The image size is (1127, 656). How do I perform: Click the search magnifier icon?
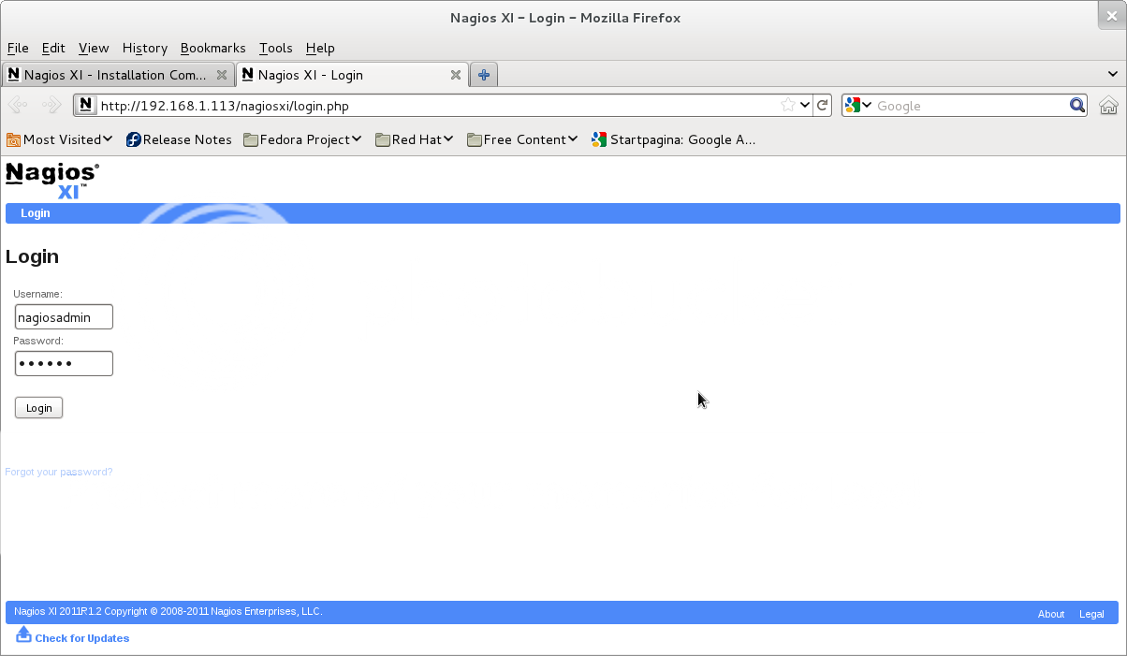[1077, 105]
